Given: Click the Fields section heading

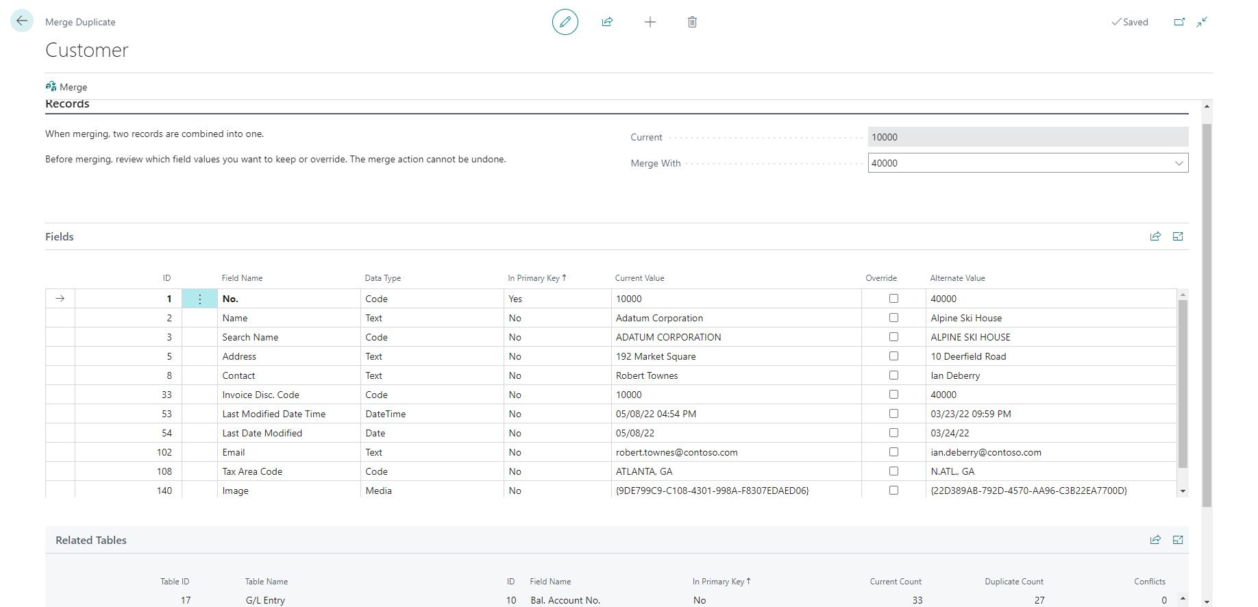Looking at the screenshot, I should coord(60,236).
